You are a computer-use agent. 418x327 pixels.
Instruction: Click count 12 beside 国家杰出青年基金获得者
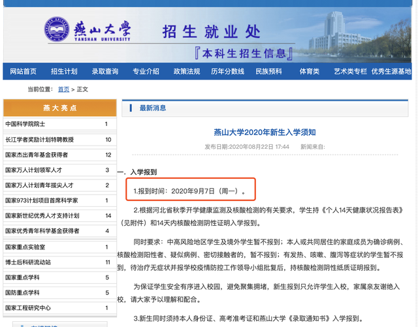108,155
